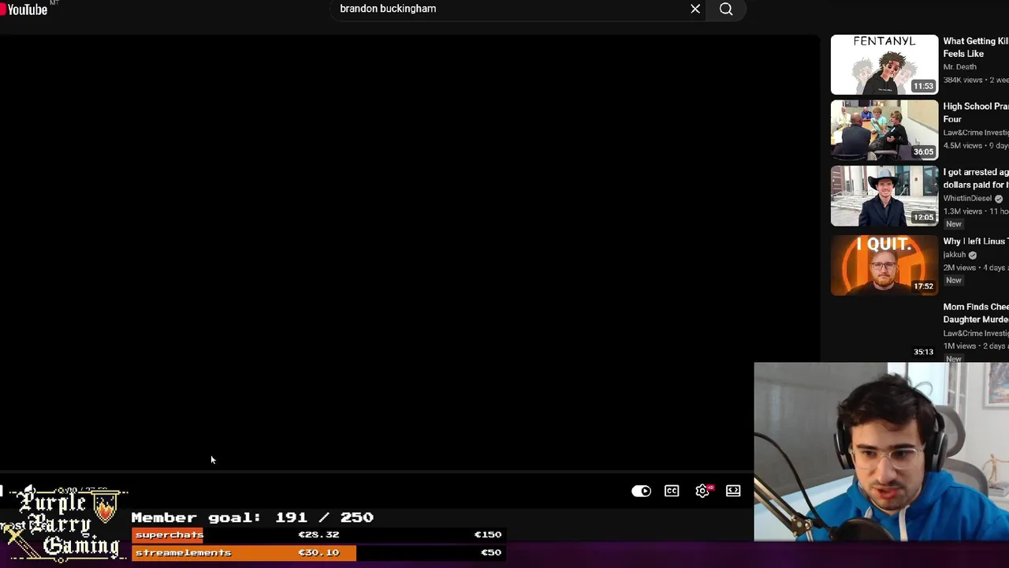
Task: Toggle the autoplay switch
Action: (x=641, y=491)
